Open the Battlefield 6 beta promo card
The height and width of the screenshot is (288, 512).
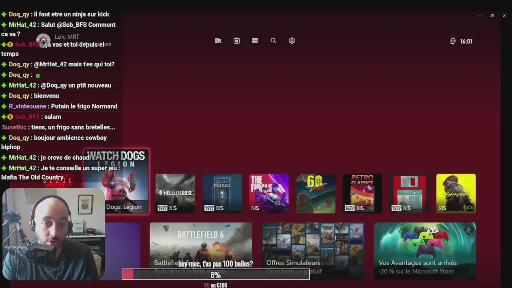pyautogui.click(x=201, y=251)
